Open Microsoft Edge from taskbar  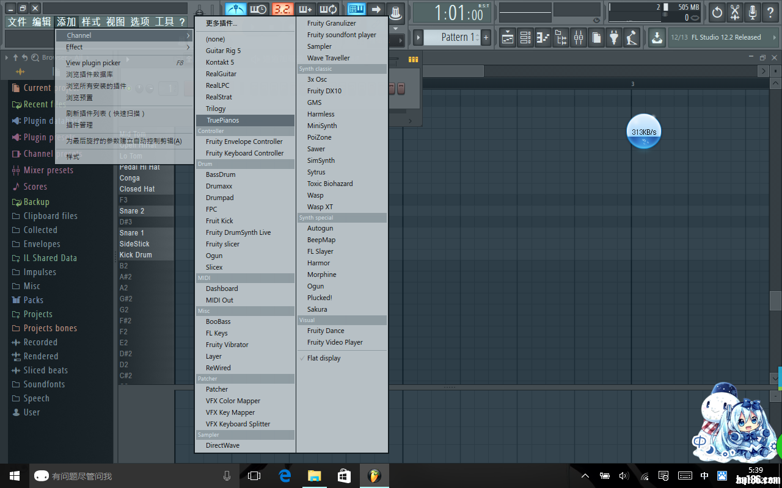285,476
